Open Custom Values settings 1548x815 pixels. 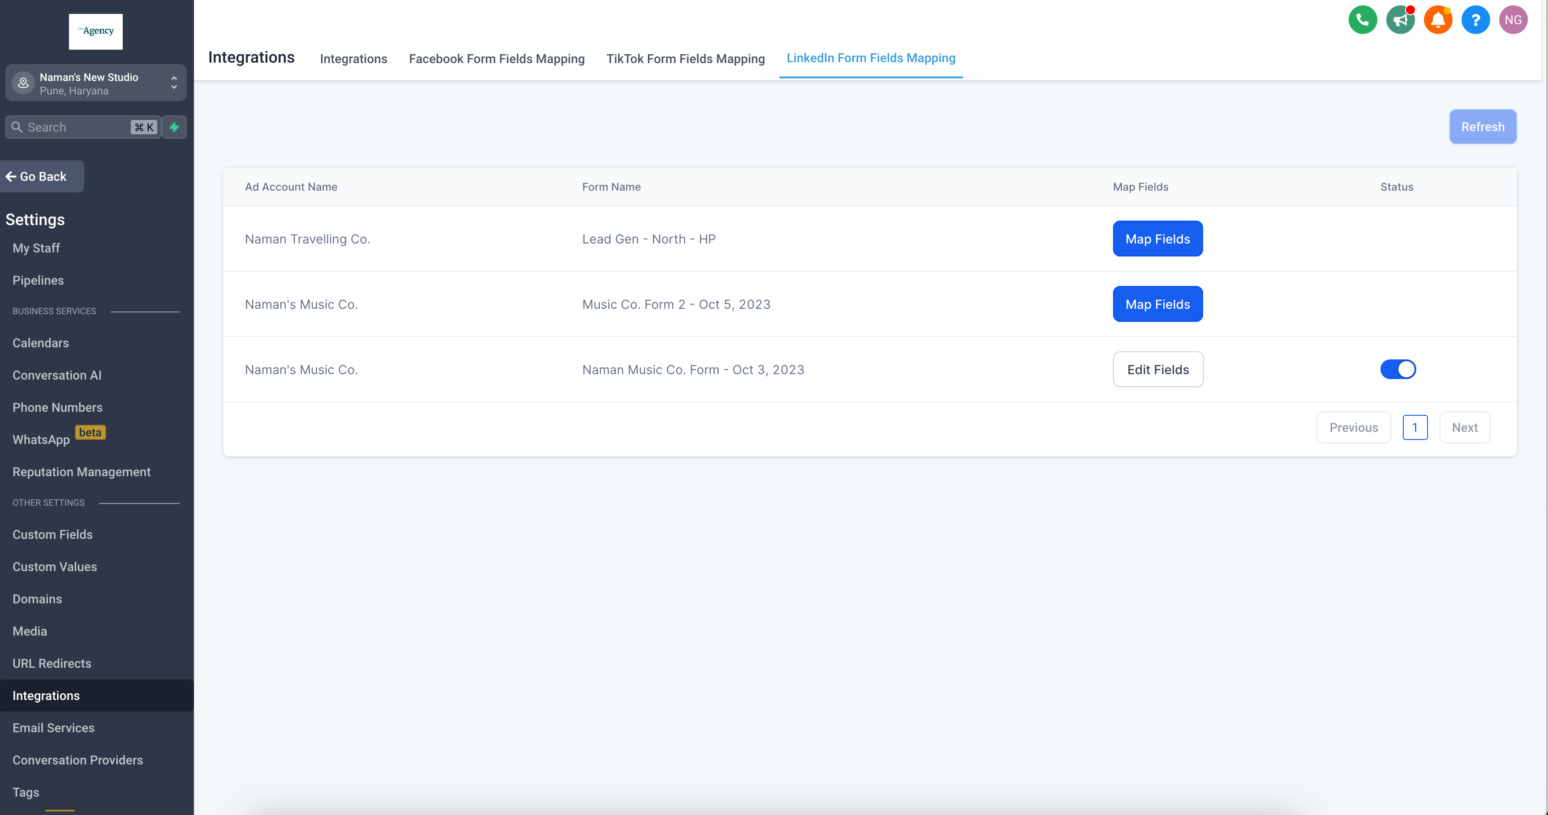pos(54,566)
